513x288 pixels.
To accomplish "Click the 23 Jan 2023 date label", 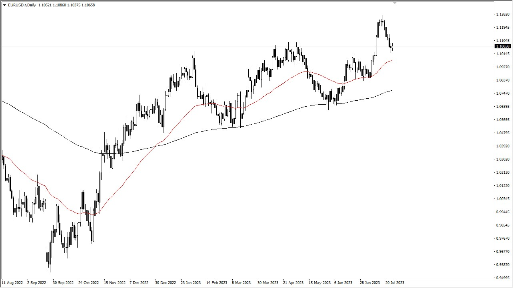I will pyautogui.click(x=191, y=283).
